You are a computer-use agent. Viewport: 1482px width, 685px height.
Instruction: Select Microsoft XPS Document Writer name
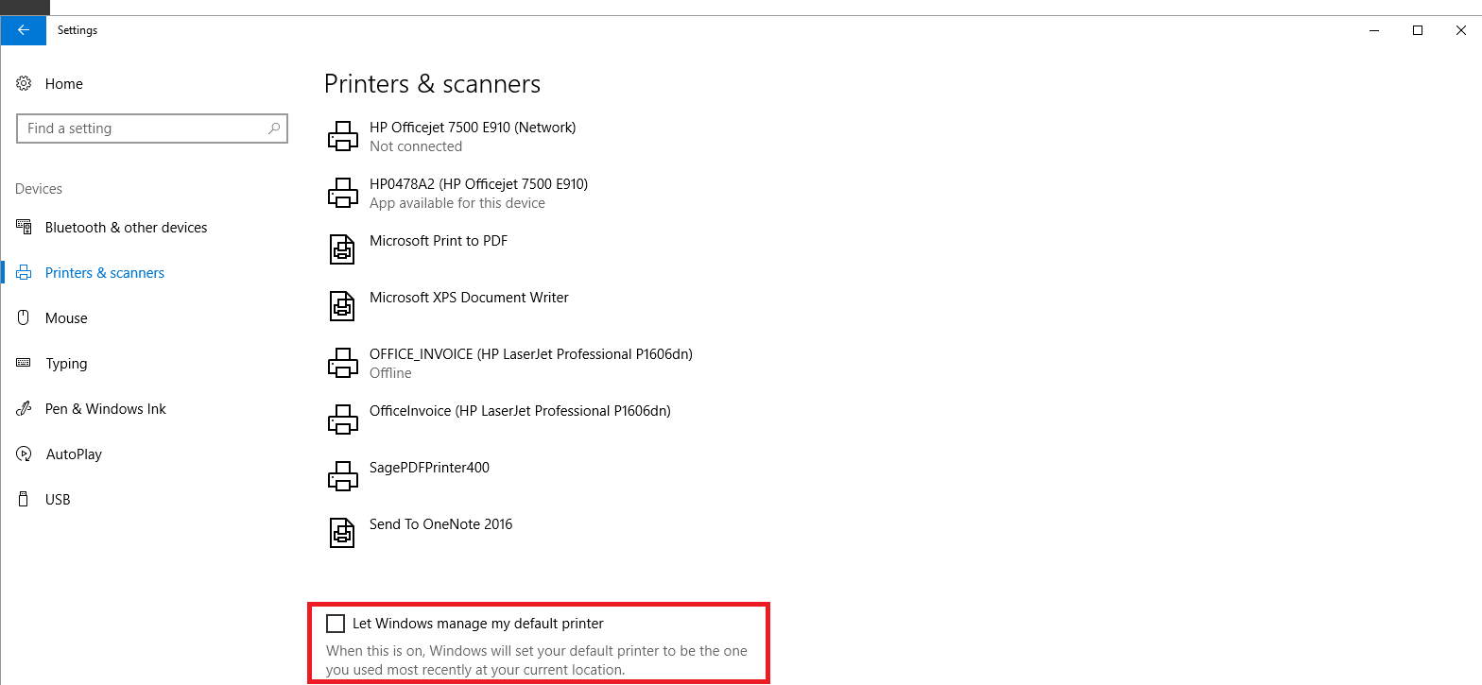(x=469, y=298)
